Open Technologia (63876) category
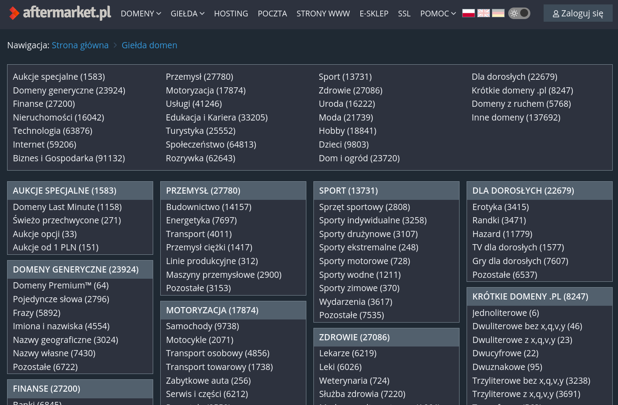This screenshot has width=618, height=405. pos(53,131)
